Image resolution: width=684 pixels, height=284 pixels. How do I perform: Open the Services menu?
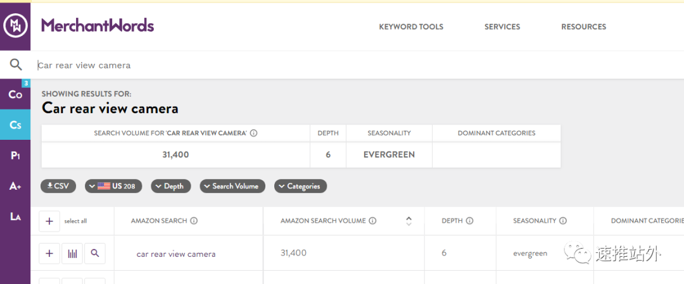point(502,27)
